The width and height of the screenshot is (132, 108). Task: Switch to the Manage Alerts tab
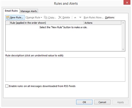29,11
